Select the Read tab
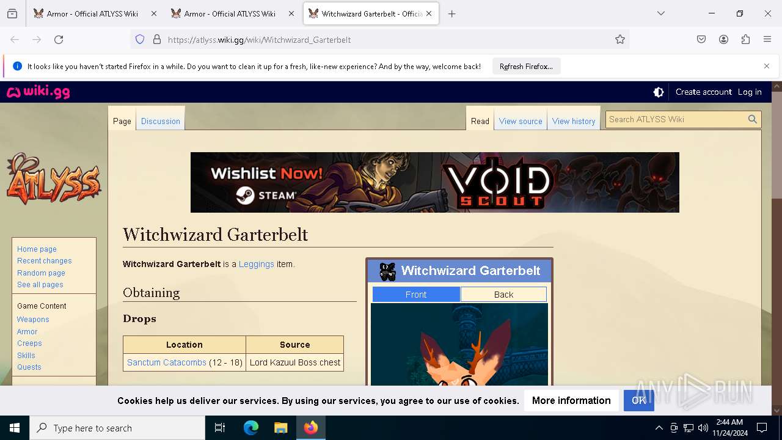This screenshot has width=782, height=440. [480, 121]
